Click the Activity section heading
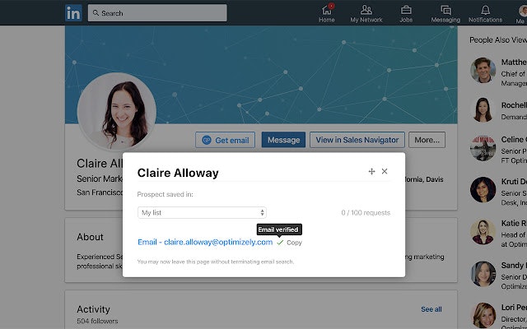 click(x=93, y=309)
